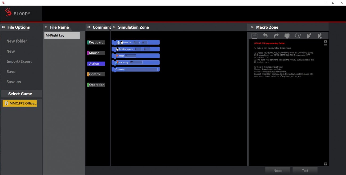Click the Comments text field
The height and width of the screenshot is (175, 346).
[x=141, y=69]
